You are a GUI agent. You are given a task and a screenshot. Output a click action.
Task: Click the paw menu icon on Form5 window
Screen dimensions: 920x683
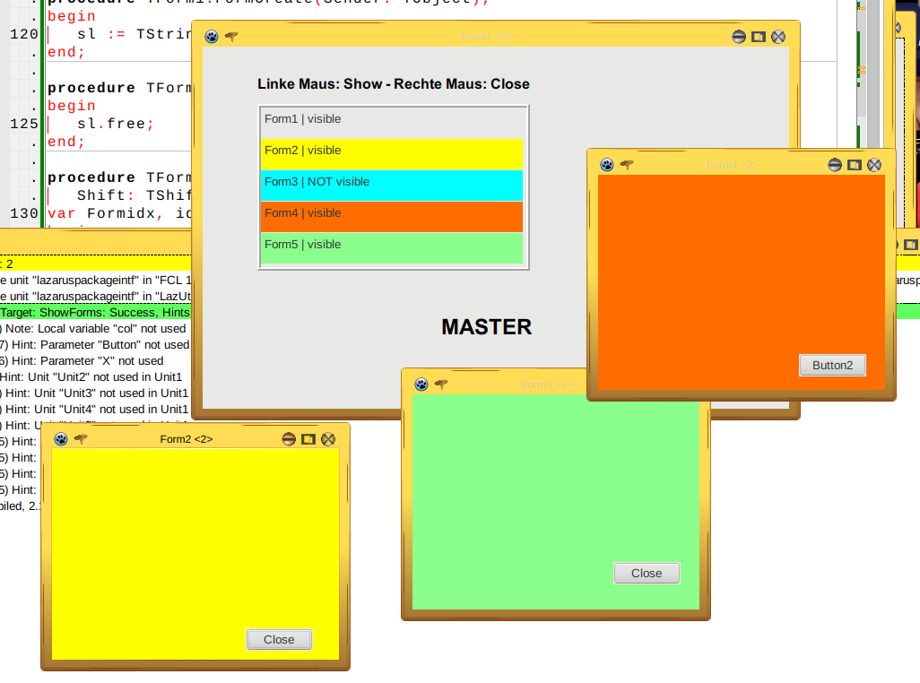[421, 384]
